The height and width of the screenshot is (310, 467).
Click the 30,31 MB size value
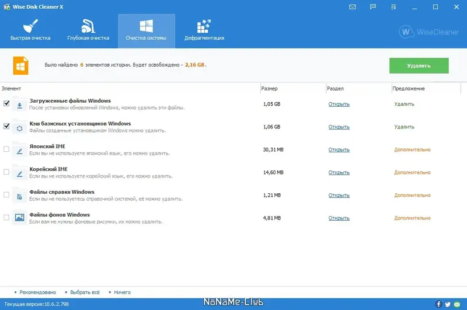coord(273,149)
